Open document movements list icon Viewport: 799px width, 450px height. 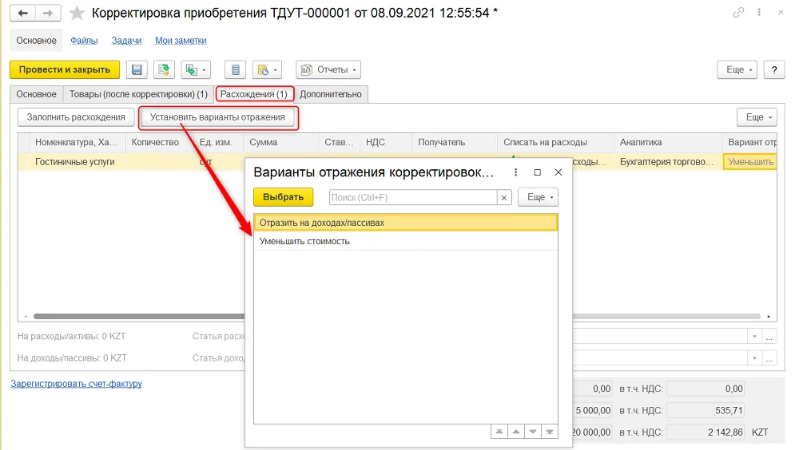point(236,69)
